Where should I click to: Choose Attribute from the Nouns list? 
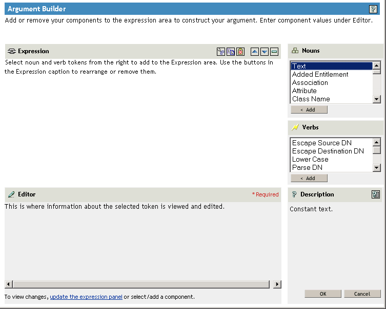pyautogui.click(x=331, y=91)
